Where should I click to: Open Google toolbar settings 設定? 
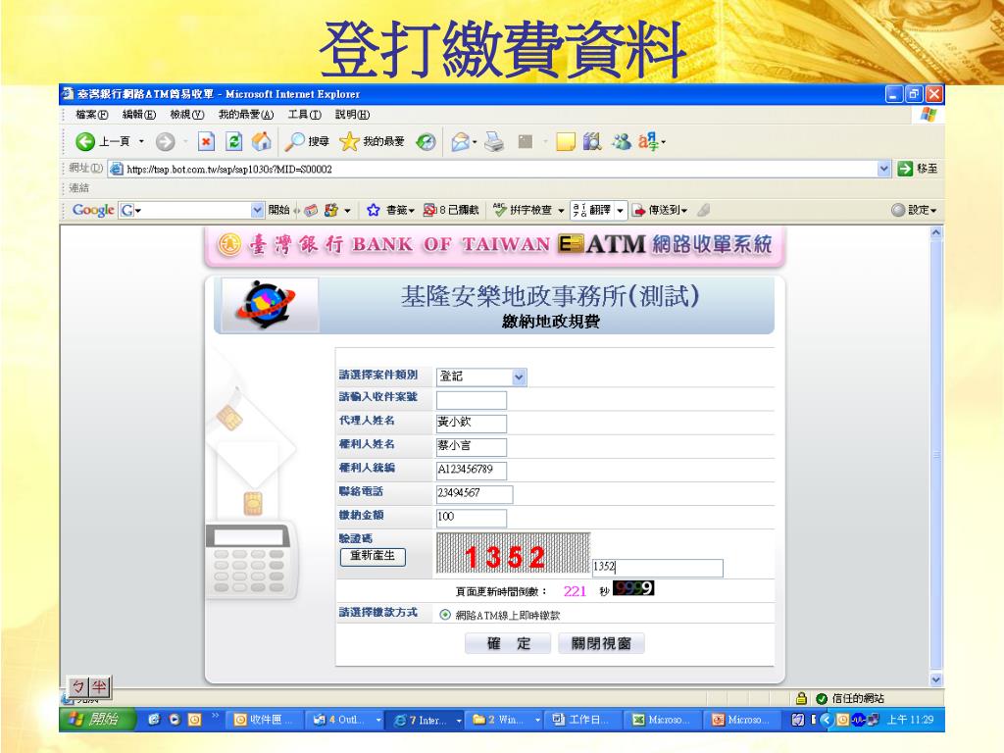click(914, 210)
